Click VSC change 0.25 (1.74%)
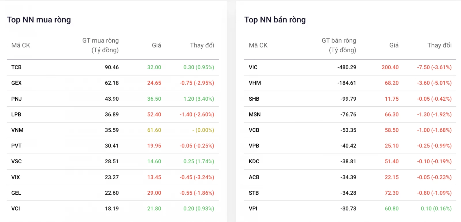The image size is (461, 222). pos(199,162)
